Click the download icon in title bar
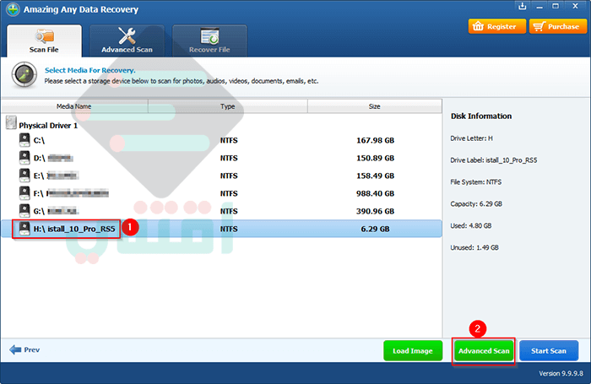The height and width of the screenshot is (384, 591). tap(522, 6)
